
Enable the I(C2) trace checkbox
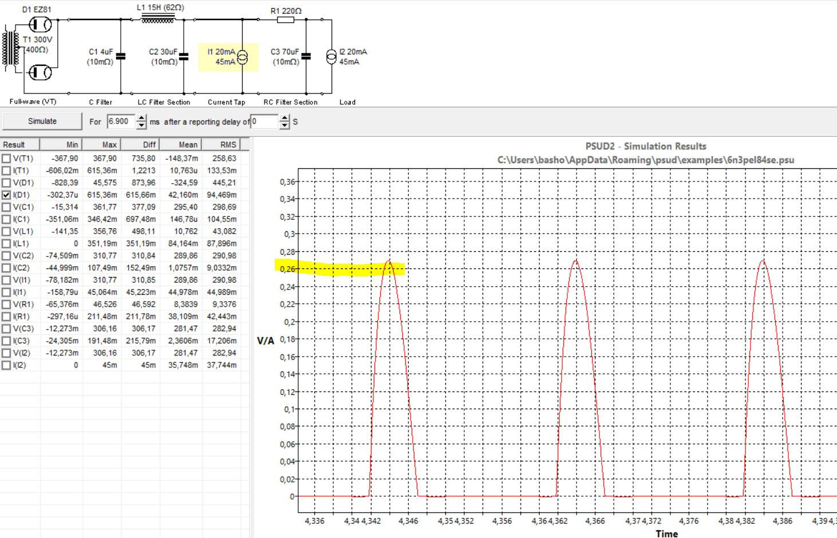[6, 268]
